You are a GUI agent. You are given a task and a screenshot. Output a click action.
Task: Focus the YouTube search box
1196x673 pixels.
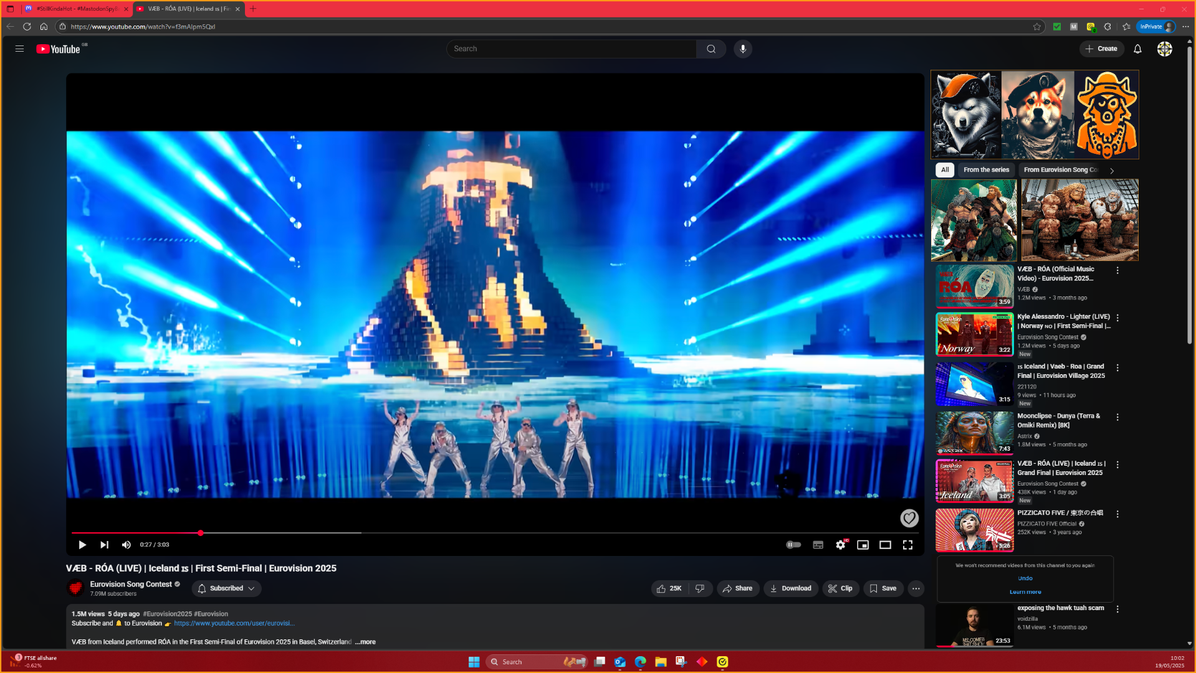(571, 49)
